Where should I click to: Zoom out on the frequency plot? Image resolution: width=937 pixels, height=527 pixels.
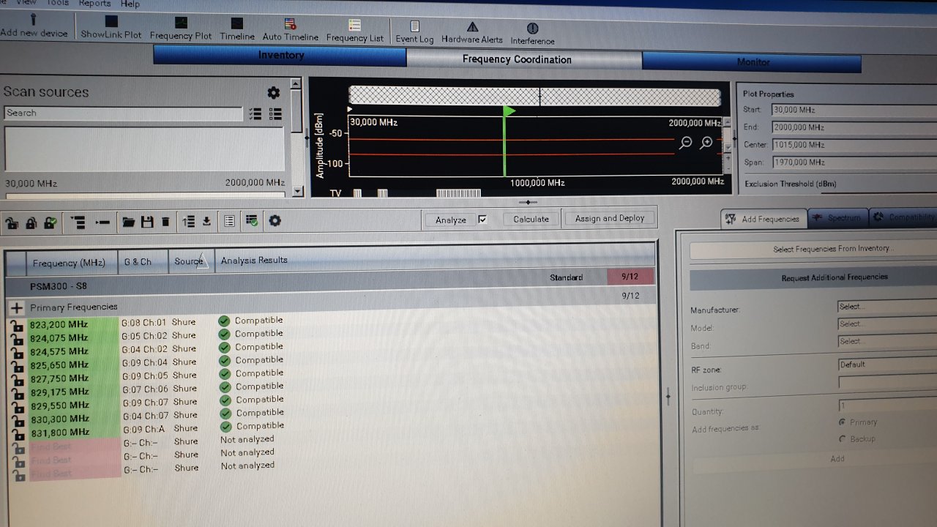tap(685, 143)
